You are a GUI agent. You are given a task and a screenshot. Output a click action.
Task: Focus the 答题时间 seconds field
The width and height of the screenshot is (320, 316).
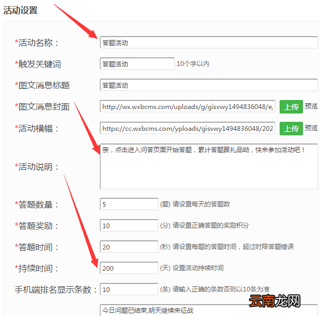[129, 246]
